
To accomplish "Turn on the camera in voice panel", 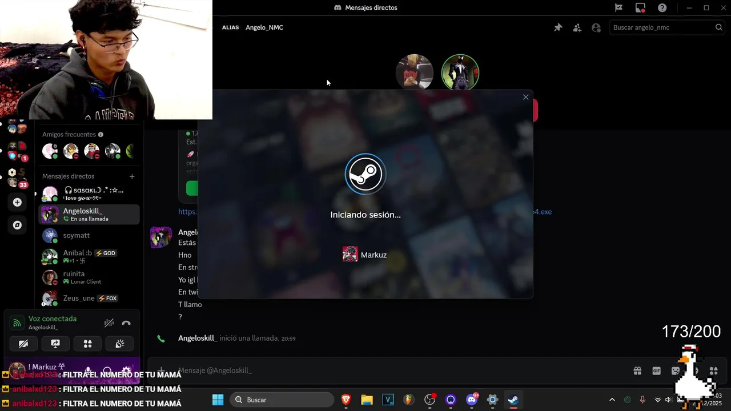I will tap(23, 344).
